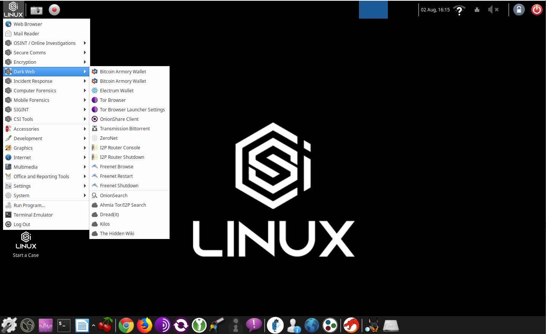This screenshot has width=546, height=334.
Task: Open the network connection tray icon
Action: click(x=477, y=10)
